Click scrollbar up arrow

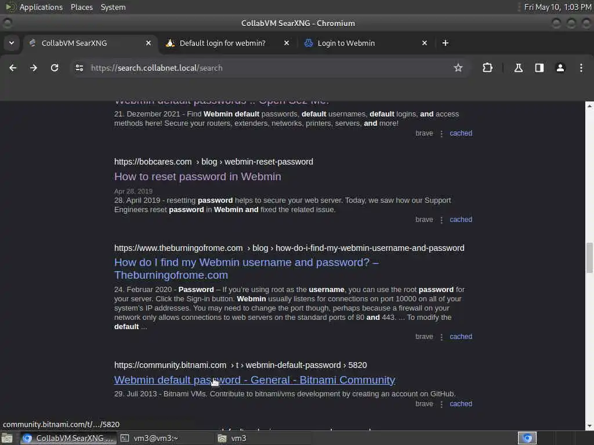589,106
